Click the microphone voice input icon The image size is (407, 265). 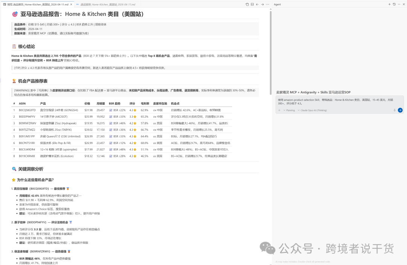395,110
